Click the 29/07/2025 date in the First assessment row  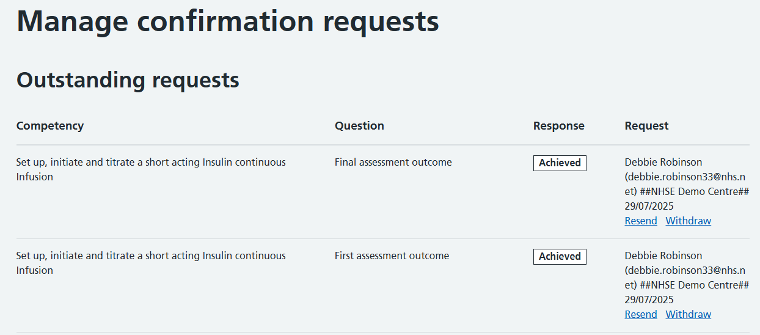pos(649,300)
